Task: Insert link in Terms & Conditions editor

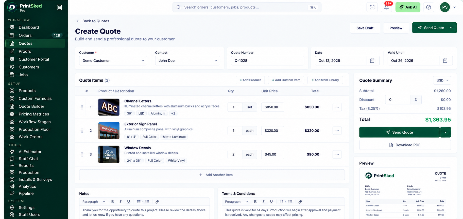Action: tap(300, 202)
